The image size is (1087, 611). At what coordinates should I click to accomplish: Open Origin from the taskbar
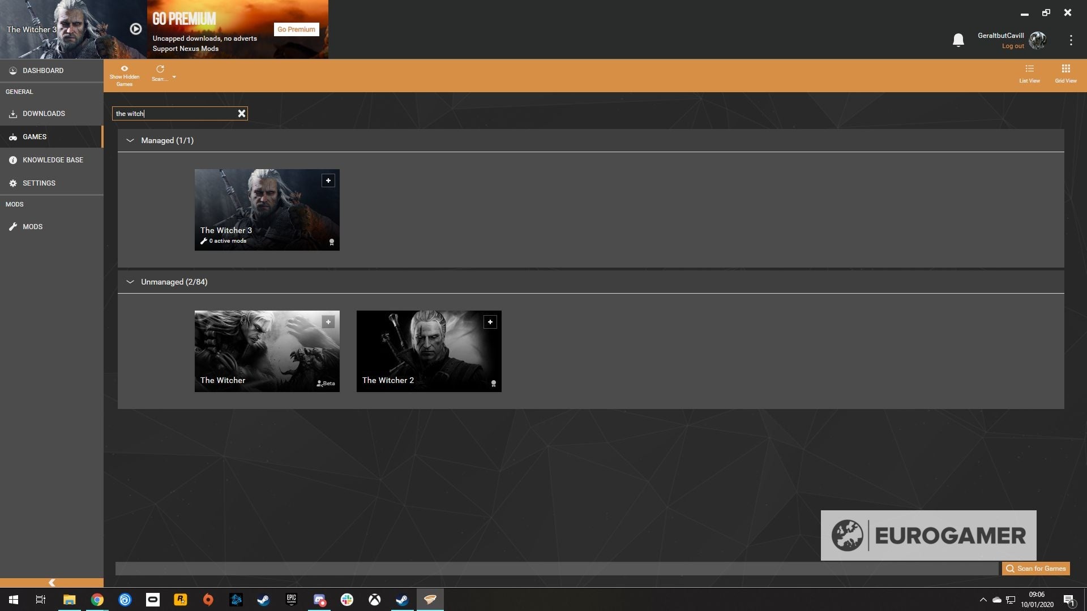pos(208,600)
